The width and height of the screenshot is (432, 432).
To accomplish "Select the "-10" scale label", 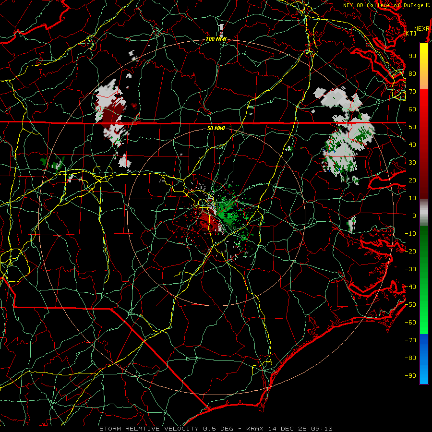I will (x=410, y=234).
